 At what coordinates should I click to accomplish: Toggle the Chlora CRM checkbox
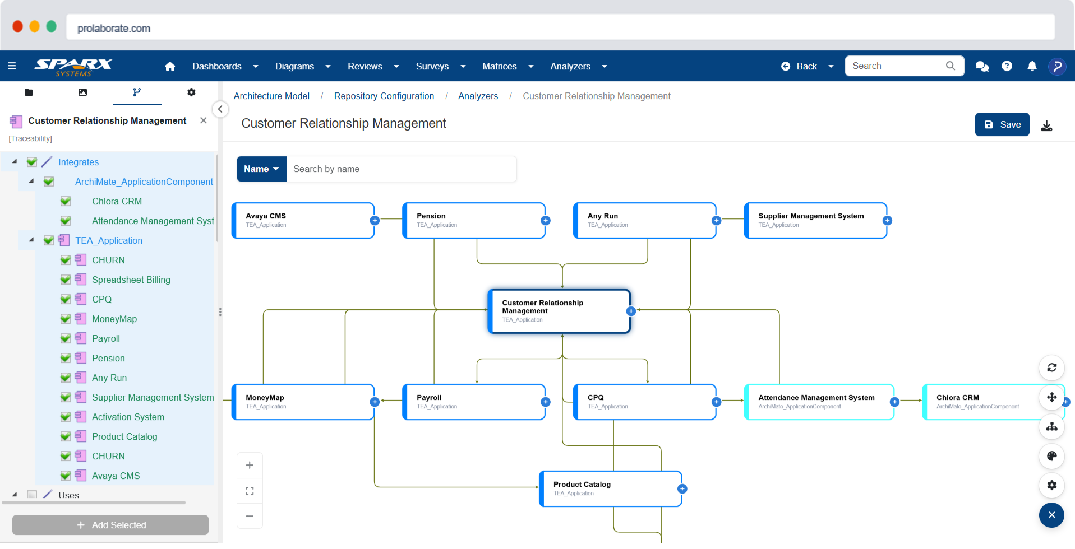click(x=66, y=201)
